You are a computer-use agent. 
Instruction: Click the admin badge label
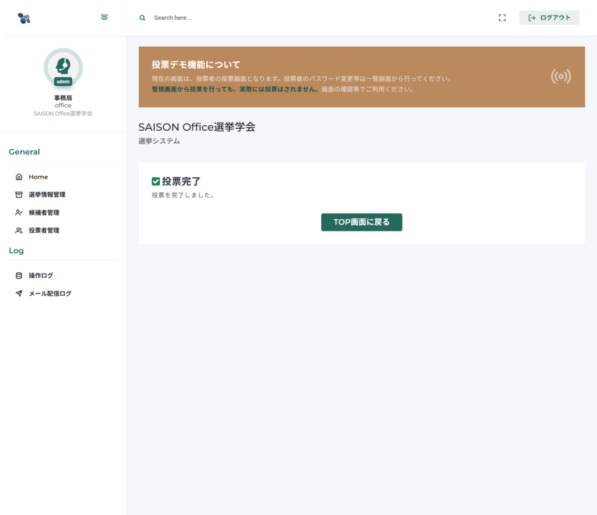[x=63, y=82]
